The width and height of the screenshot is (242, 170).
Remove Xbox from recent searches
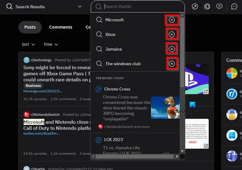171,34
